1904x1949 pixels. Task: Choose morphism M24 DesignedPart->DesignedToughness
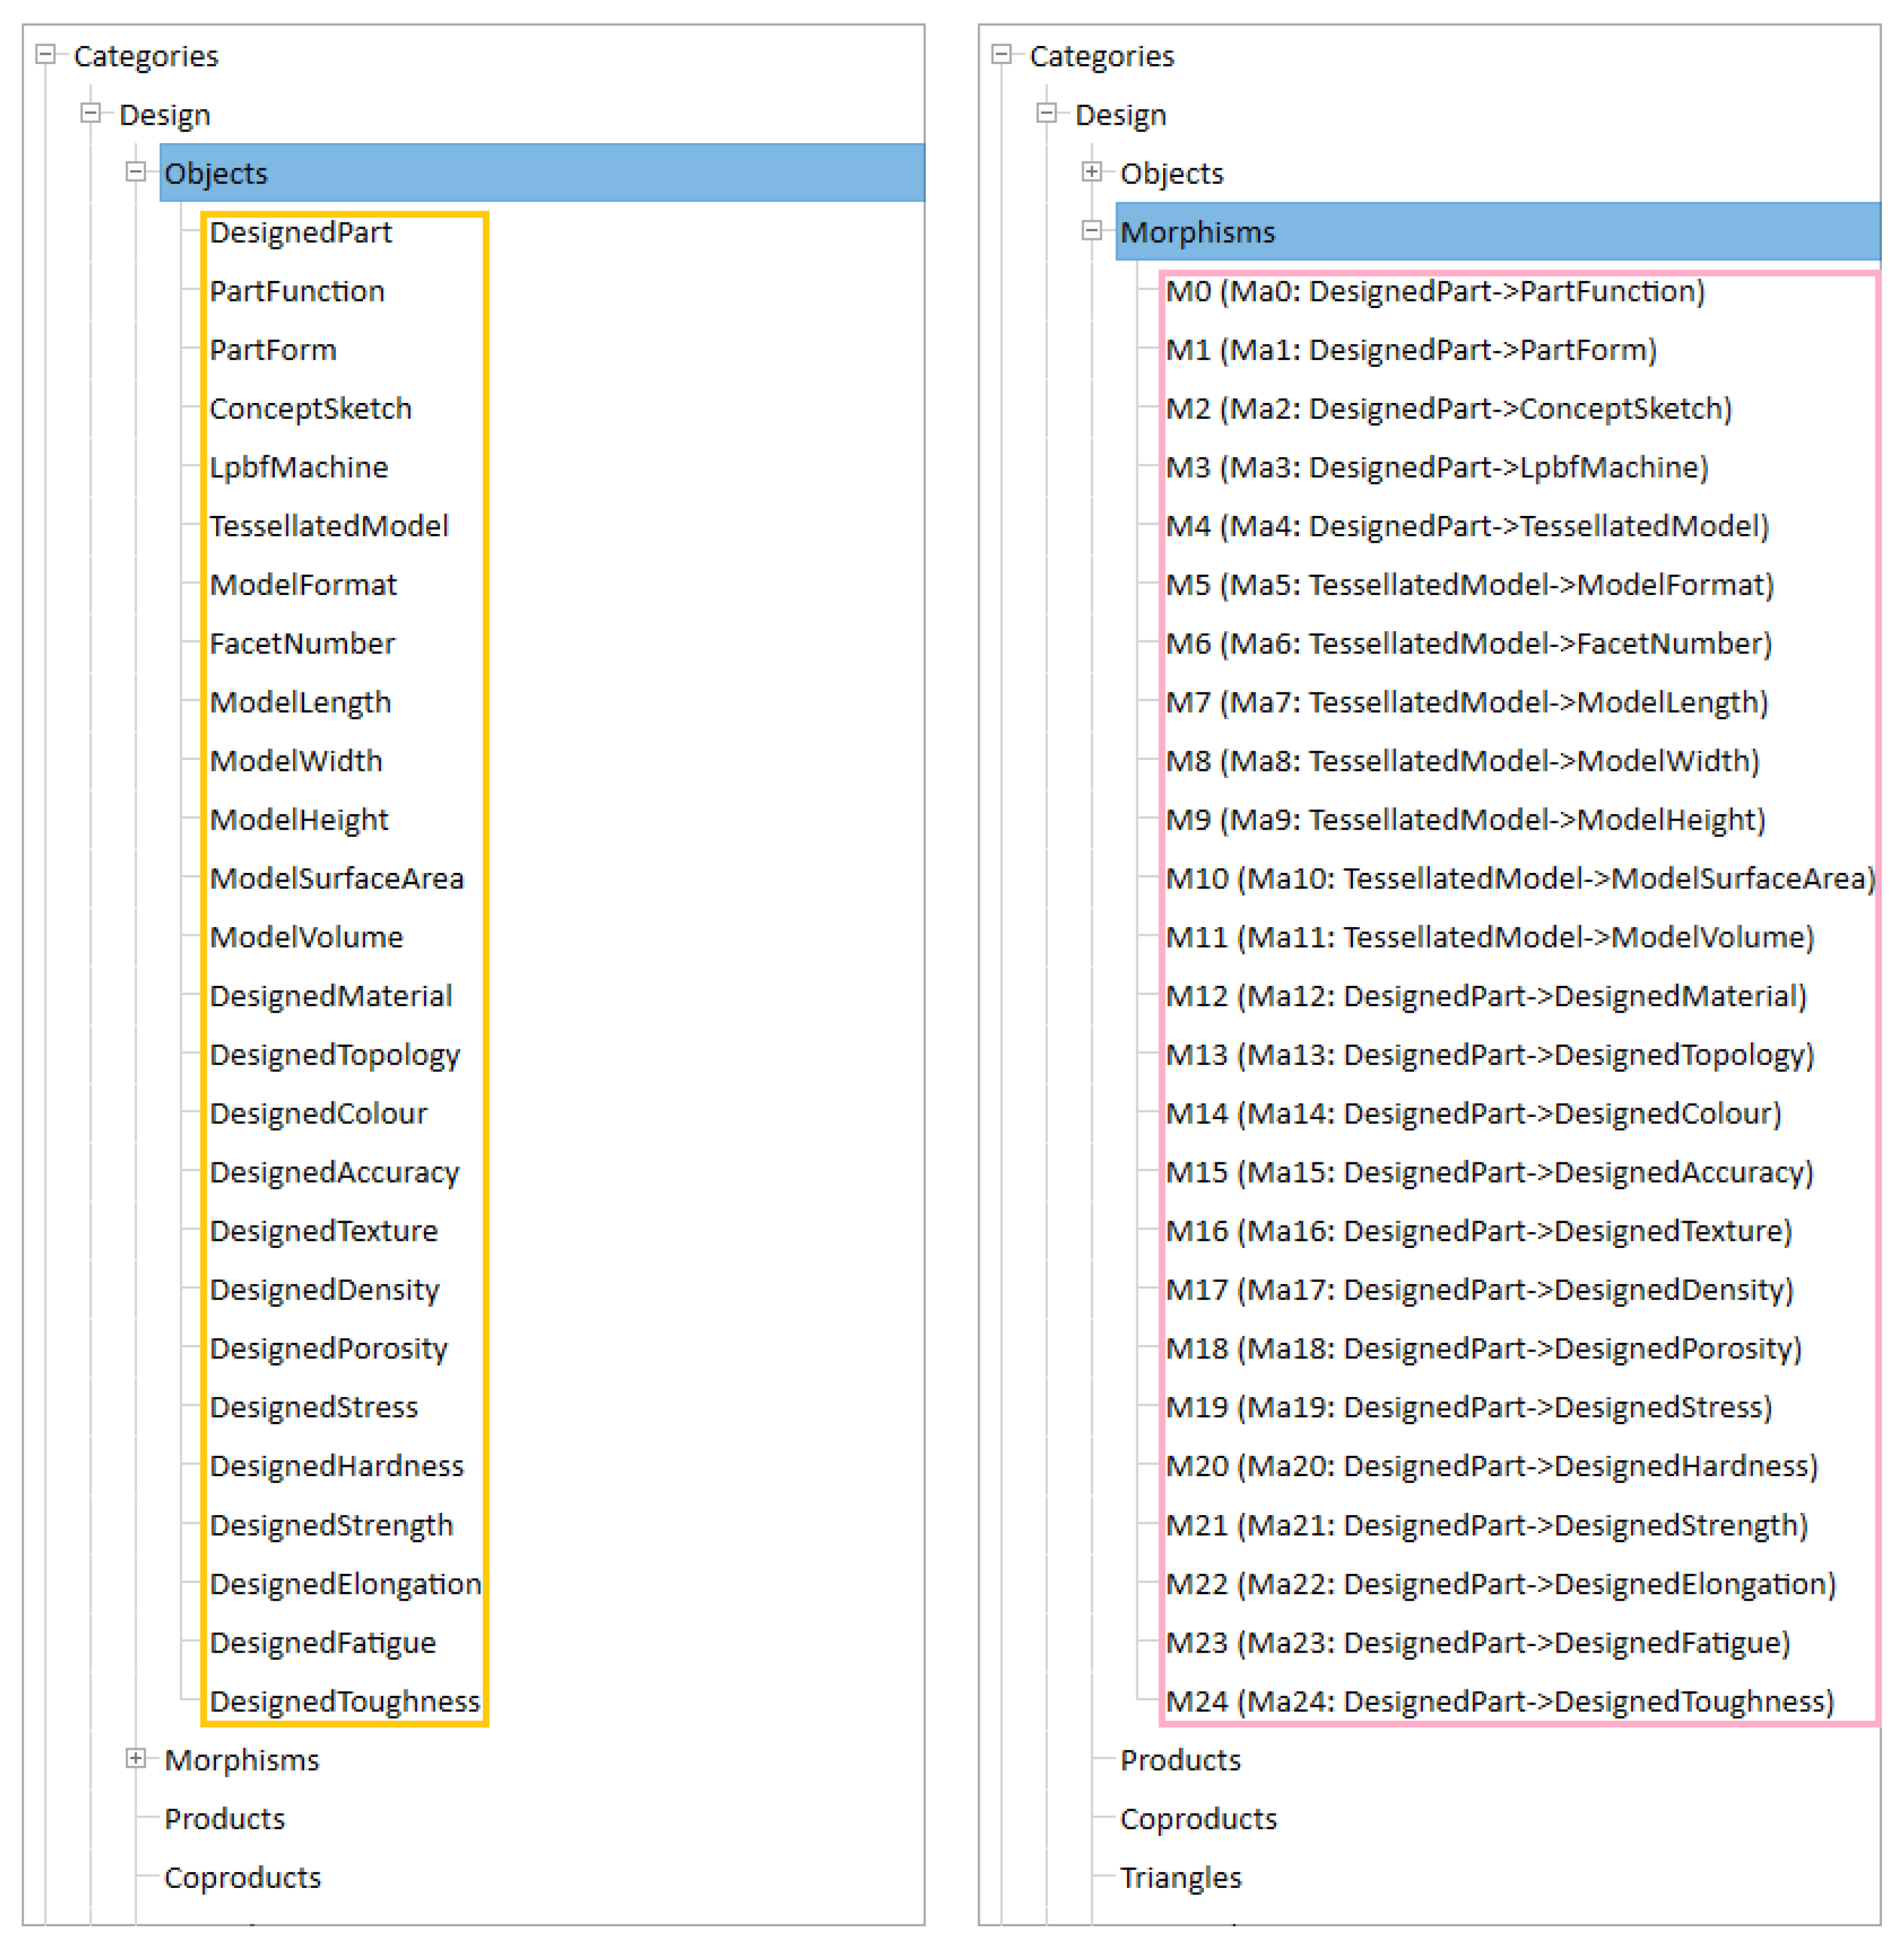[1499, 1701]
